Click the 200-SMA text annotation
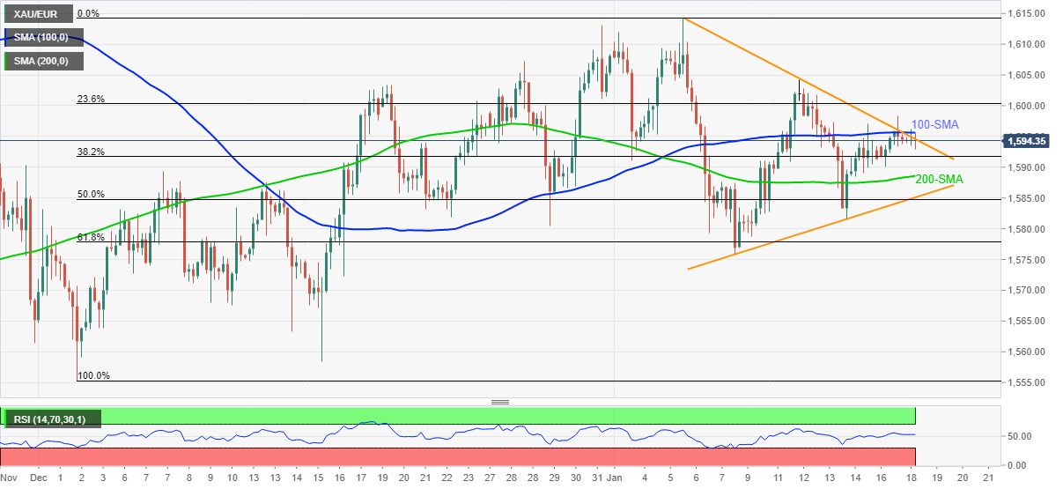Screen dimensions: 1063x489 939,180
